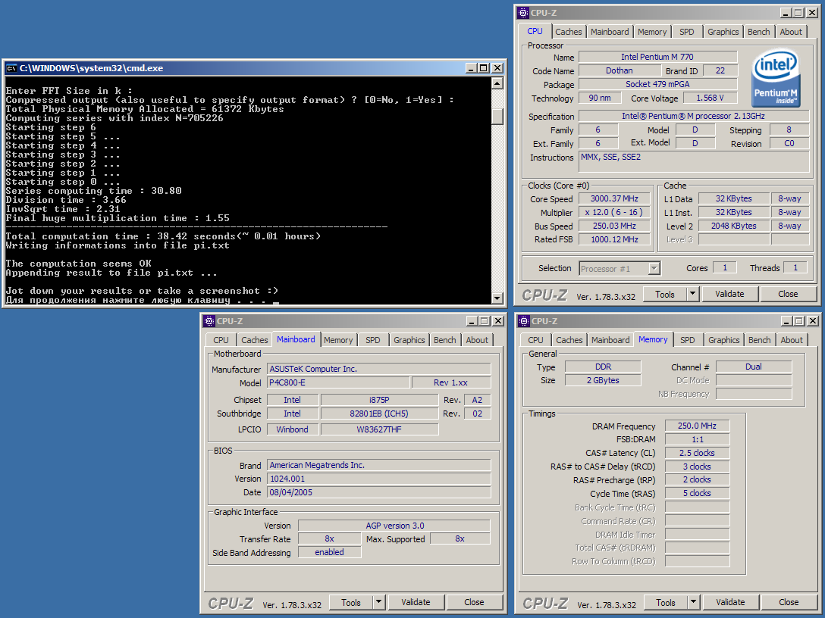This screenshot has height=618, width=825.
Task: Click Close button in the CPU window
Action: 788,294
